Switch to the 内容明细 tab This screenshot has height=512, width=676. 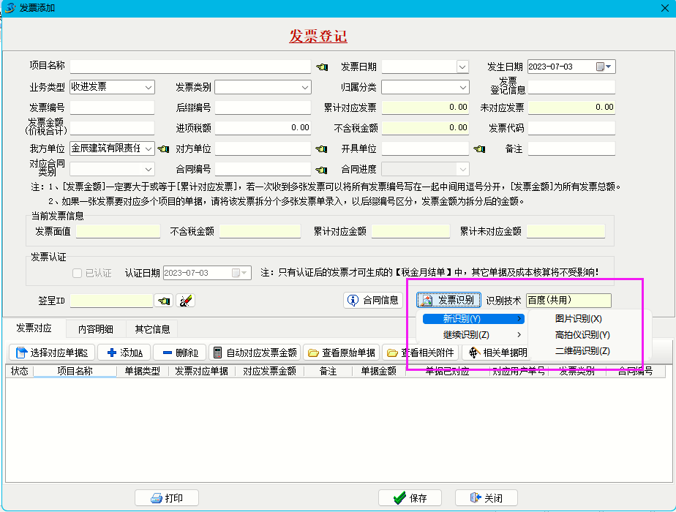coord(96,329)
